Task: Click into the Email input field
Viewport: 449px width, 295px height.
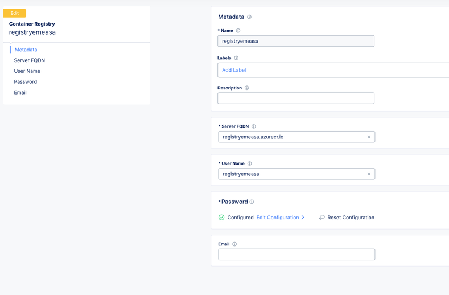Action: [x=296, y=255]
